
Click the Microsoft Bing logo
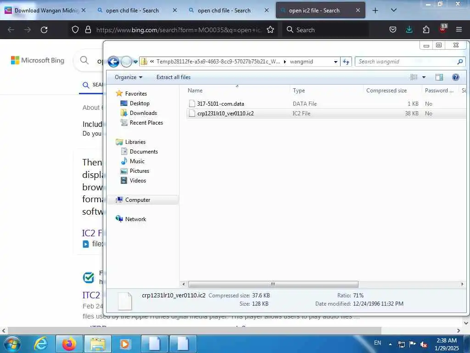pyautogui.click(x=38, y=60)
